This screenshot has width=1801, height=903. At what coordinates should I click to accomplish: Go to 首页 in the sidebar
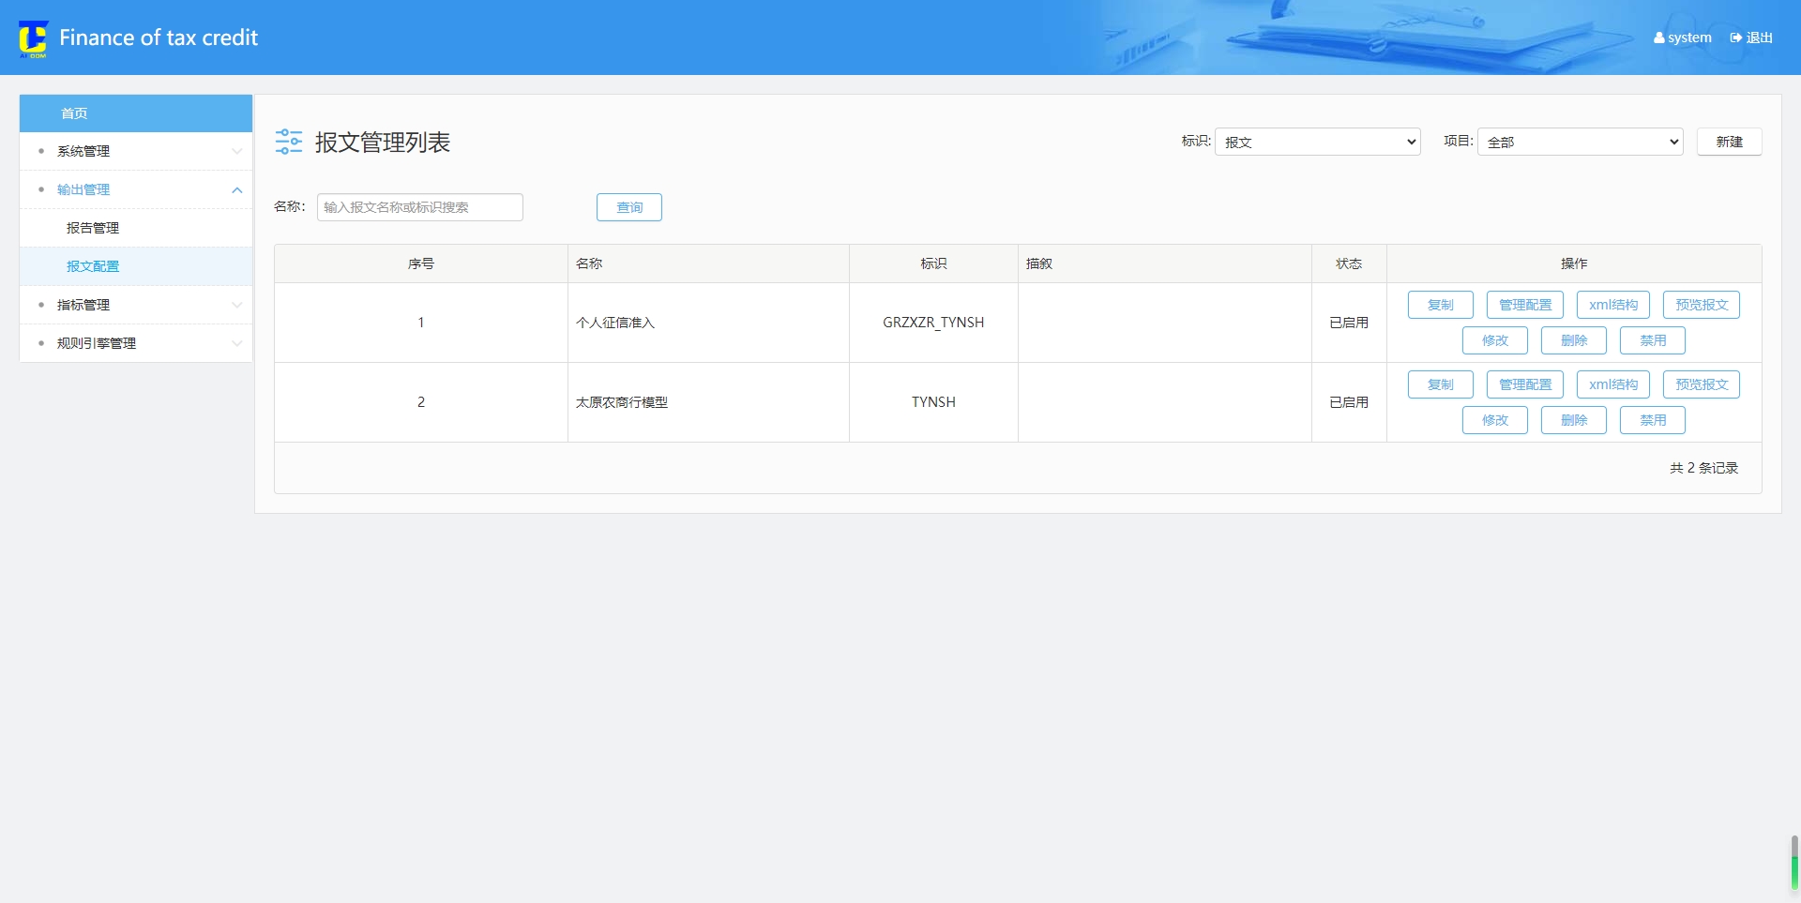tap(136, 113)
